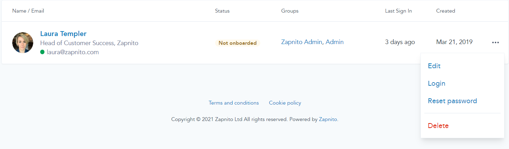This screenshot has width=509, height=149.
Task: Open Laura Templer's profile name link
Action: coord(63,34)
